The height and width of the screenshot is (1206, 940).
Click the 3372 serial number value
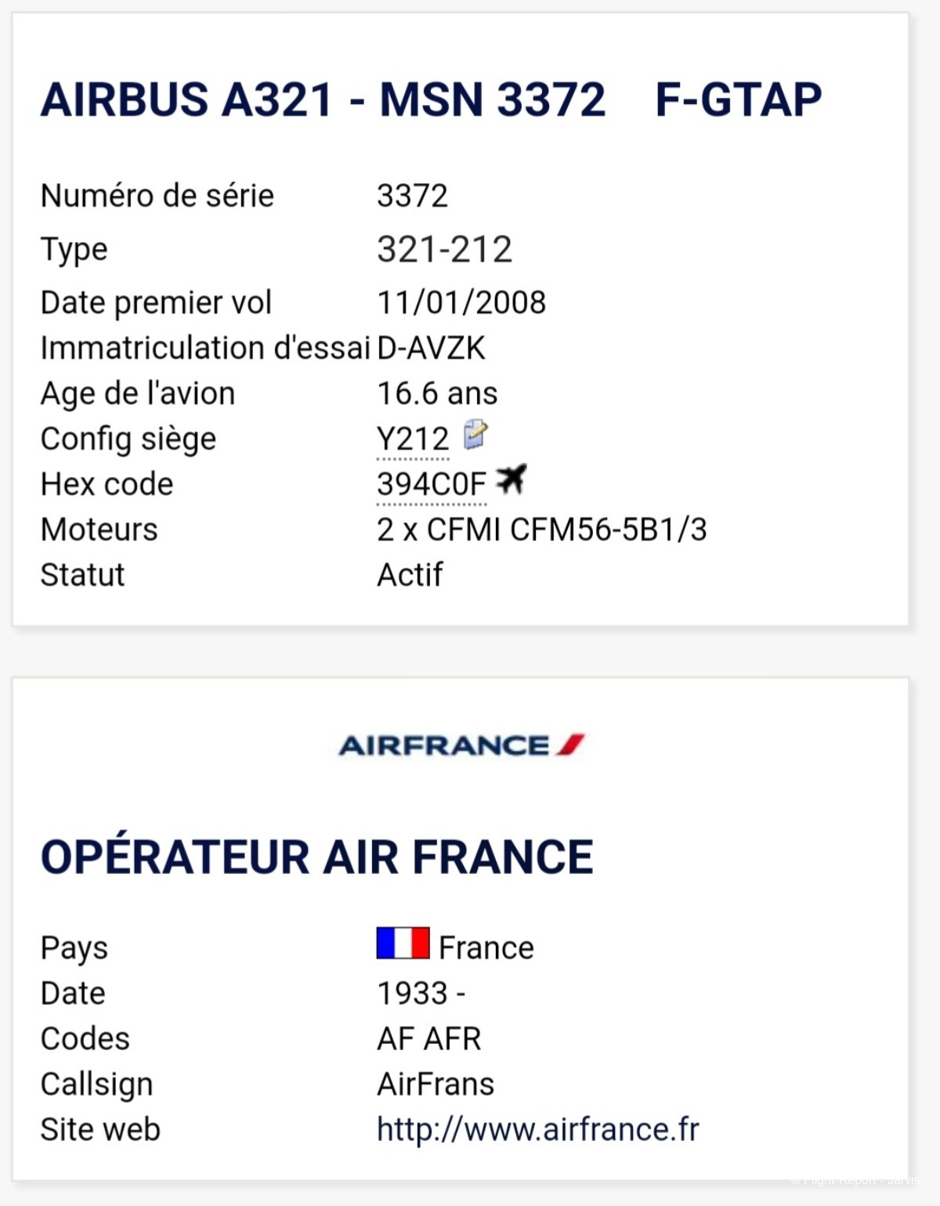click(x=413, y=196)
